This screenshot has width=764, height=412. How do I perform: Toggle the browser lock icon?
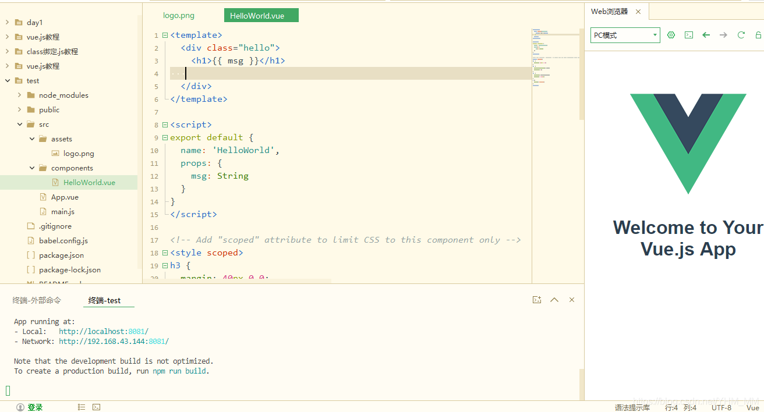758,35
